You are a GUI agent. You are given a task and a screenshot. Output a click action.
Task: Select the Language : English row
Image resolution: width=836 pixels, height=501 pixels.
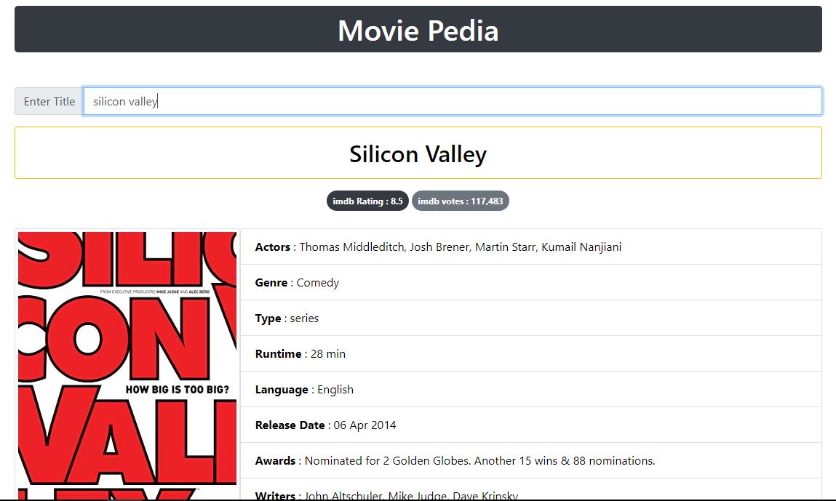530,390
